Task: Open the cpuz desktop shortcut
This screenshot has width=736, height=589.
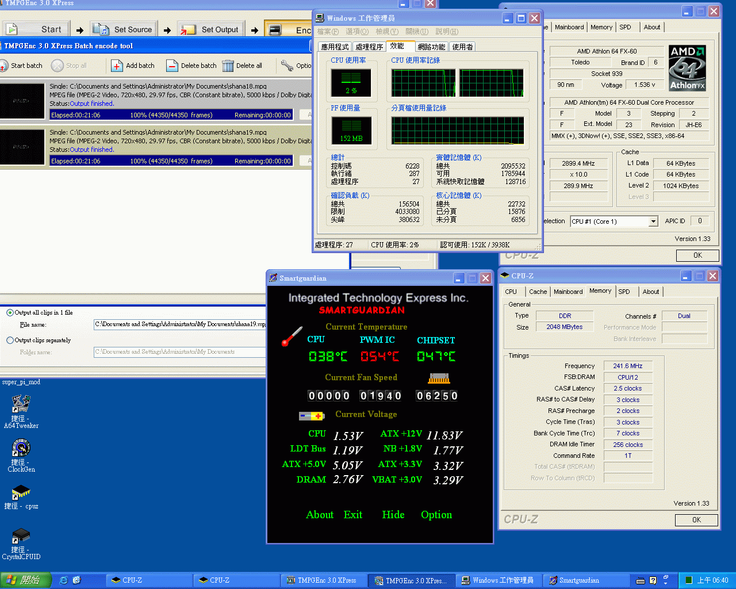Action: [x=21, y=492]
